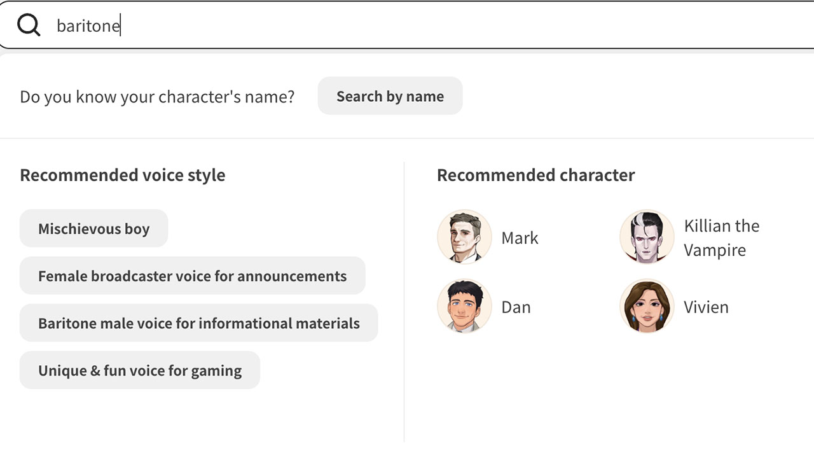Pick "Baritone male voice for informational materials"
814x453 pixels.
tap(198, 323)
